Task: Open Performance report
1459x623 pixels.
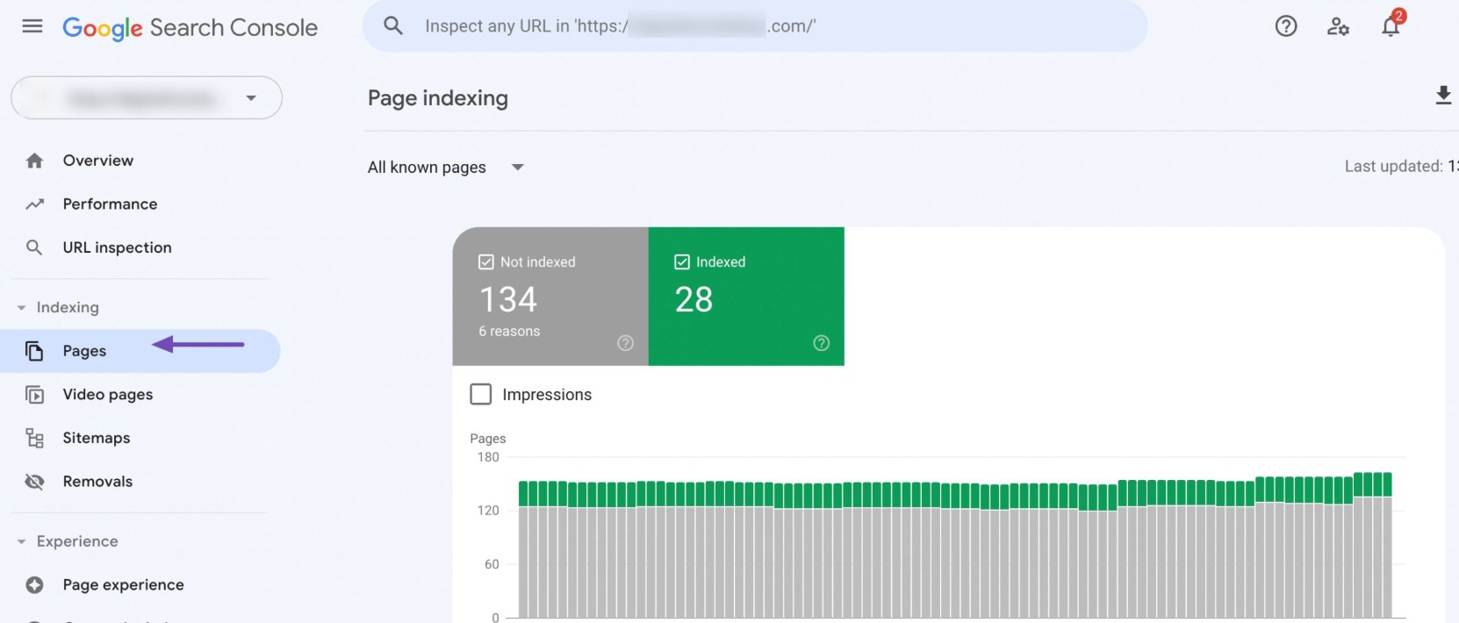Action: click(x=110, y=204)
